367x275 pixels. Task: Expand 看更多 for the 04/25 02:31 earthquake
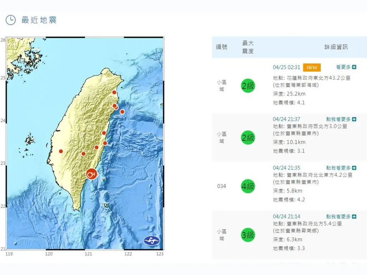(346, 67)
